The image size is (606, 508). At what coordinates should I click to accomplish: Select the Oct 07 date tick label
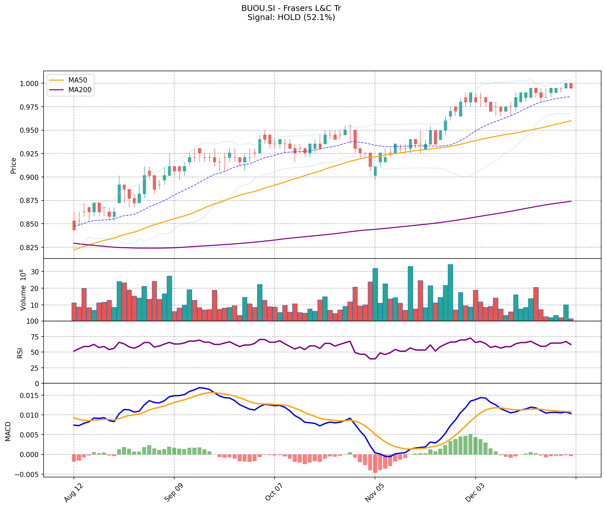[272, 492]
